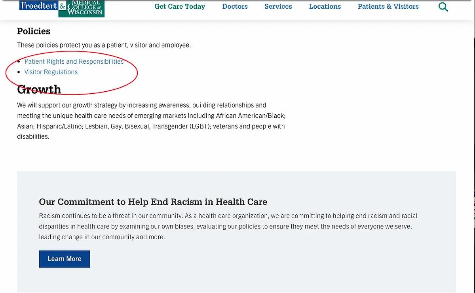
Task: Go to Locations in the navigation bar
Action: click(x=325, y=6)
